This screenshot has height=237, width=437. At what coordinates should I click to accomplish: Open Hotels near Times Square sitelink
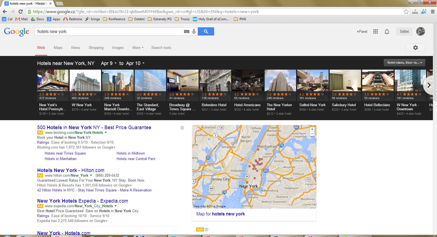coord(65,153)
